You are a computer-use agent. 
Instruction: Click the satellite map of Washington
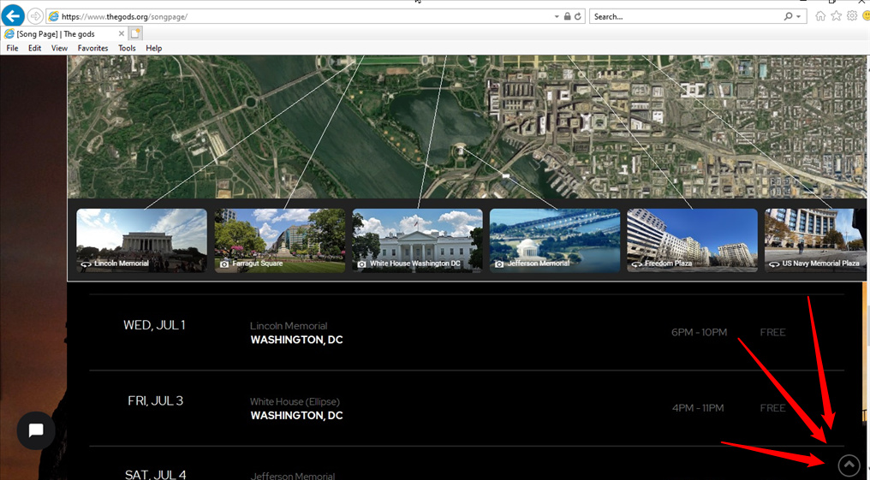(x=466, y=127)
